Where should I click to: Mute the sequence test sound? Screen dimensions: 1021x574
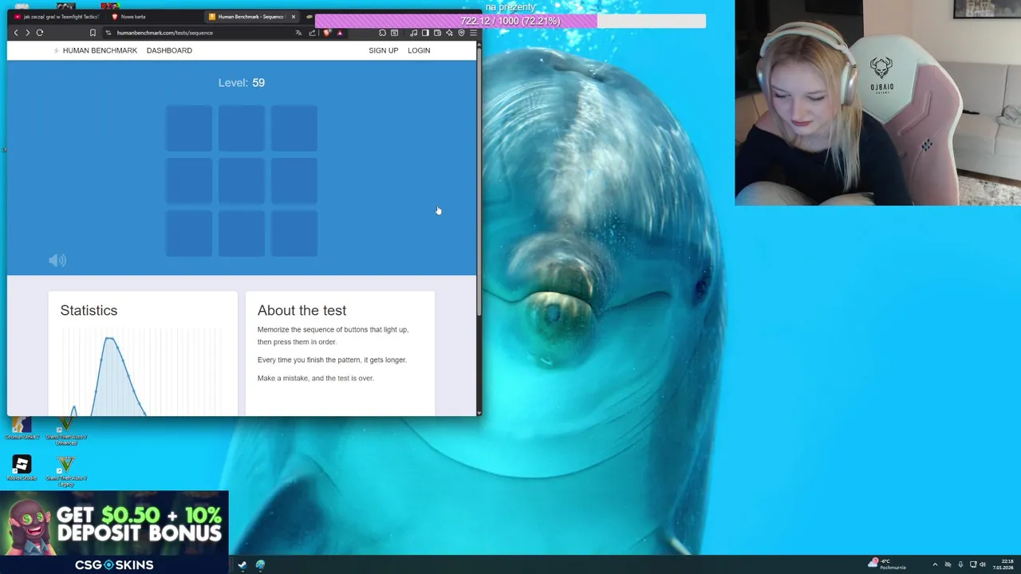(x=57, y=260)
